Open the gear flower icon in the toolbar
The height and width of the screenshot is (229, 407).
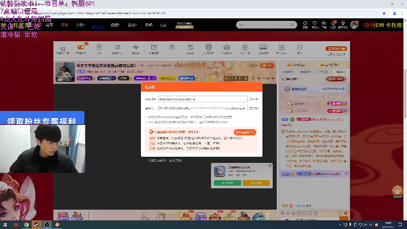[x=226, y=47]
